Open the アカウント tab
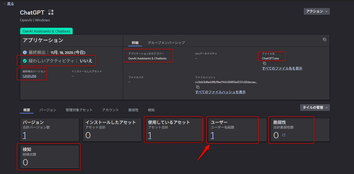Image resolution: width=354 pixels, height=174 pixels. coord(110,110)
